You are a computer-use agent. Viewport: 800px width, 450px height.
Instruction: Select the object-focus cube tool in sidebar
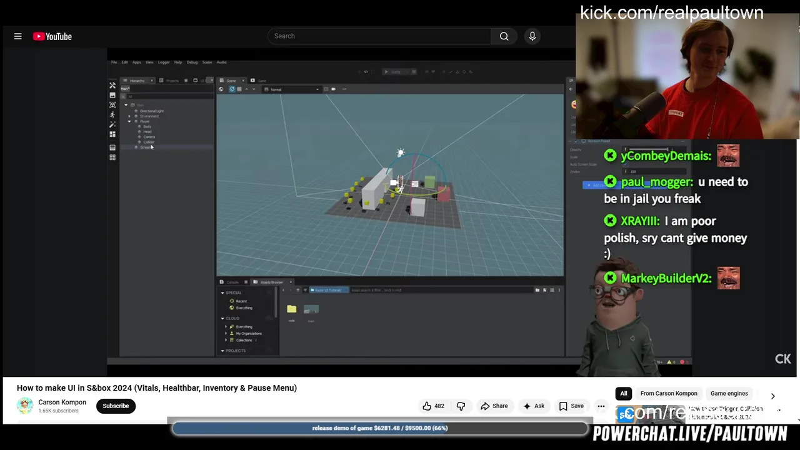coord(112,105)
